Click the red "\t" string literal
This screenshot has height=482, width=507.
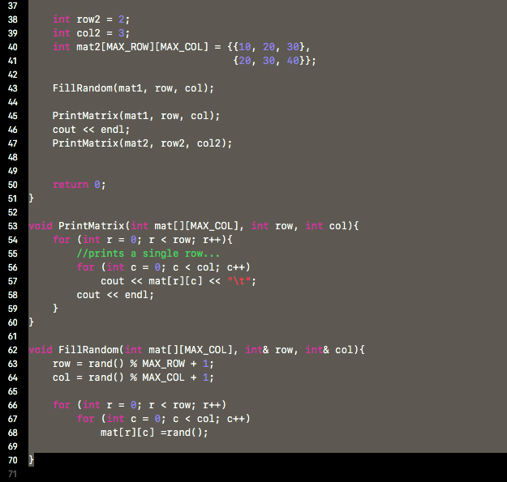coord(239,281)
